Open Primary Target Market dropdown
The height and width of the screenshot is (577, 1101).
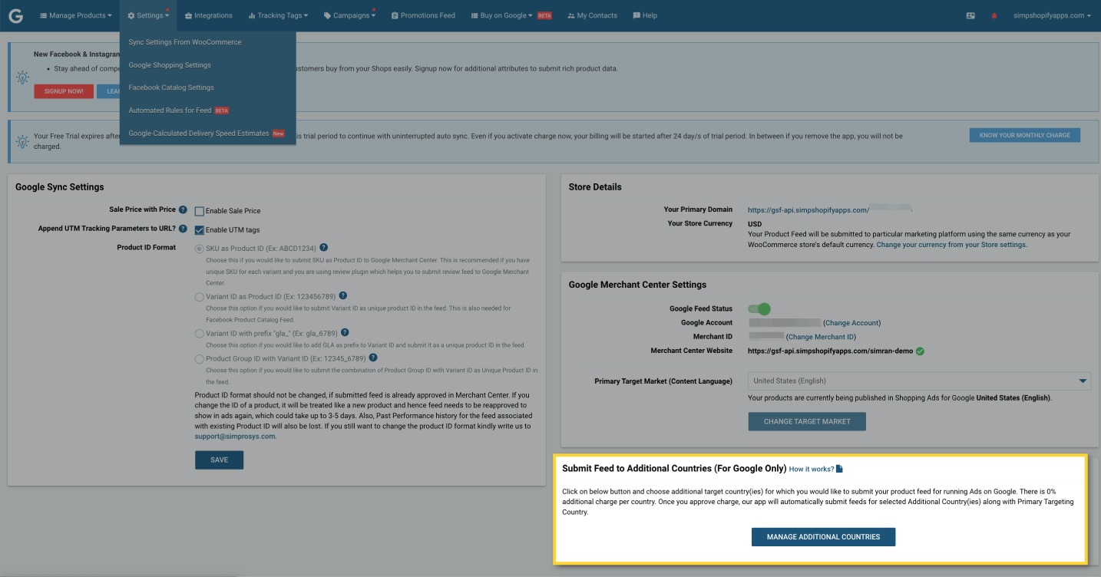click(x=919, y=381)
